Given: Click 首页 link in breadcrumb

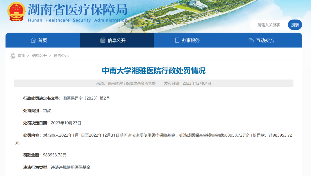Looking at the screenshot, I should click(x=22, y=56).
